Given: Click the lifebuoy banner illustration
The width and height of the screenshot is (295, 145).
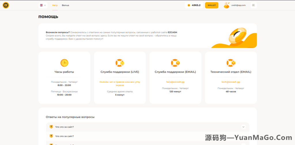Looking at the screenshot, I should click(x=234, y=38).
